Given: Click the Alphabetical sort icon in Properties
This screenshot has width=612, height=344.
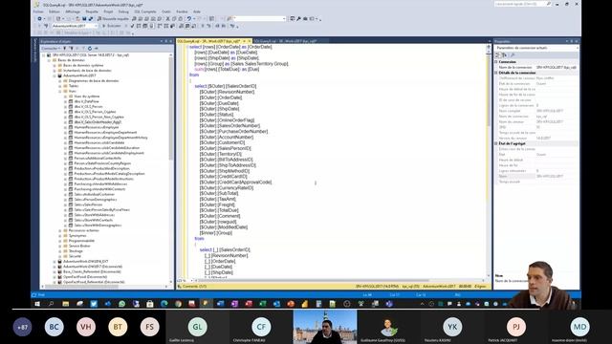Looking at the screenshot, I should point(504,55).
